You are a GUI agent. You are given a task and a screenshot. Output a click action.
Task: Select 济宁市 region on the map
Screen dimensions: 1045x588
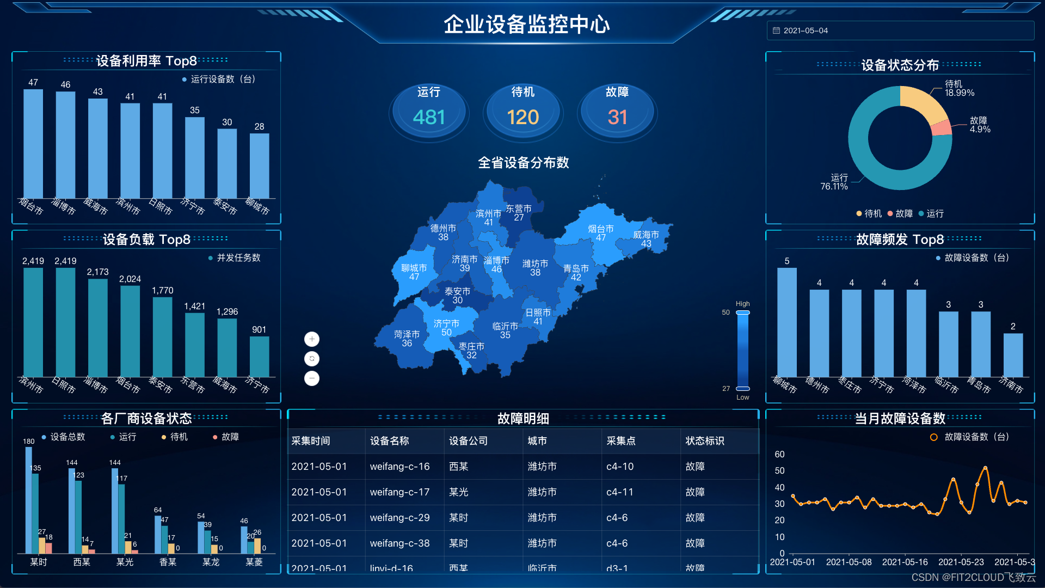(x=446, y=328)
